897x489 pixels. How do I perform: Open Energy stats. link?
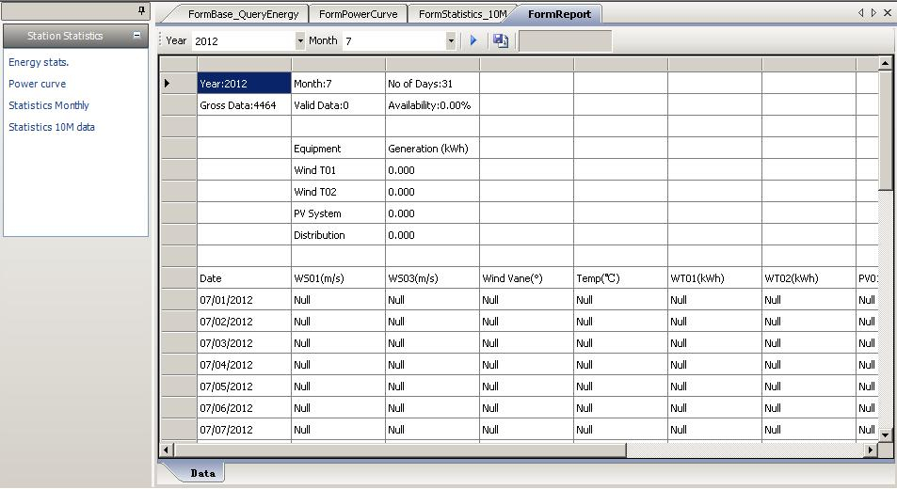coord(39,62)
